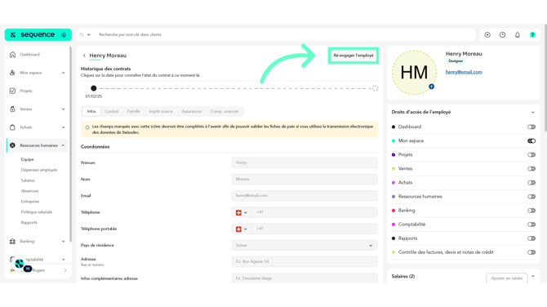
Task: Switch to the Assurances tab
Action: coord(192,111)
